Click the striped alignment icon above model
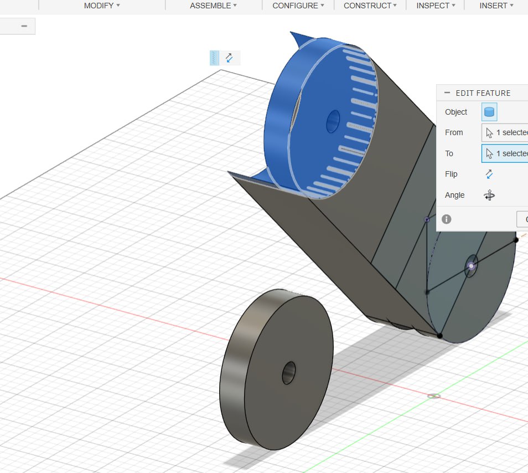Viewport: 528px width, 473px height. pos(215,58)
